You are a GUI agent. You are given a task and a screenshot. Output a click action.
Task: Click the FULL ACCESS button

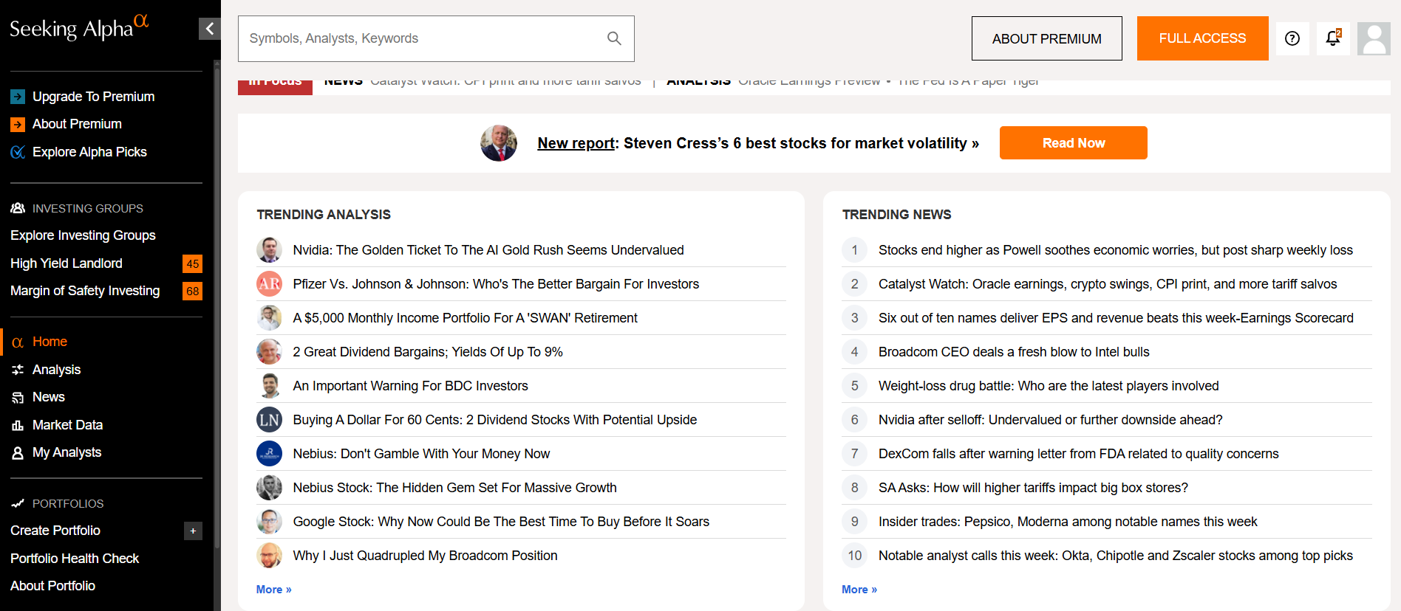[1202, 38]
